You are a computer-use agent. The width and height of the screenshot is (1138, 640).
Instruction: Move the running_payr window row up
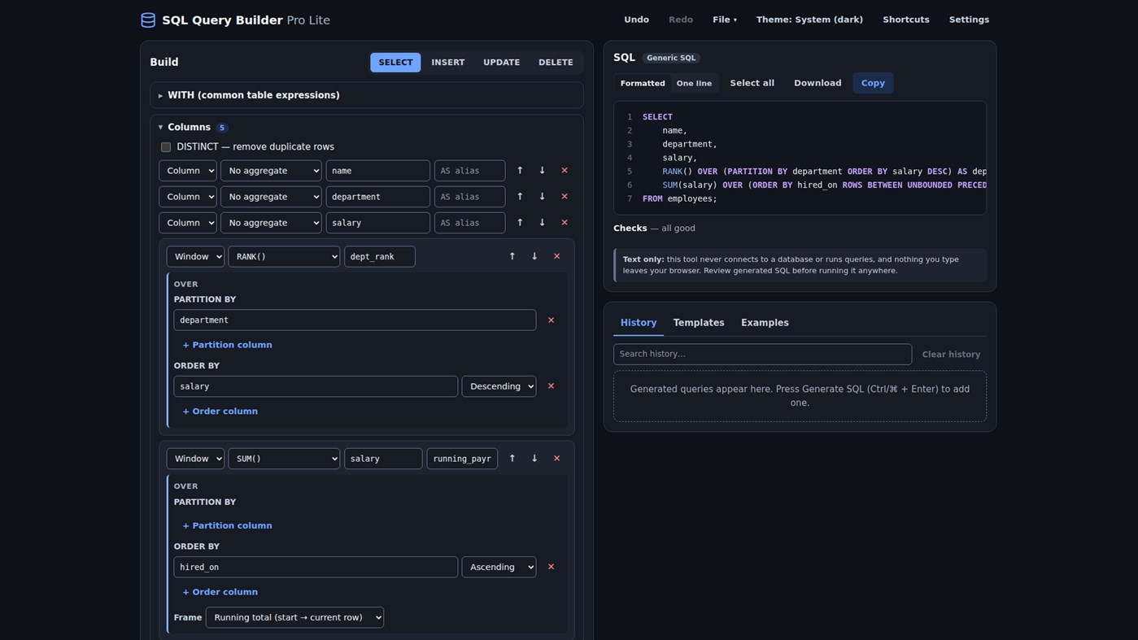point(512,459)
